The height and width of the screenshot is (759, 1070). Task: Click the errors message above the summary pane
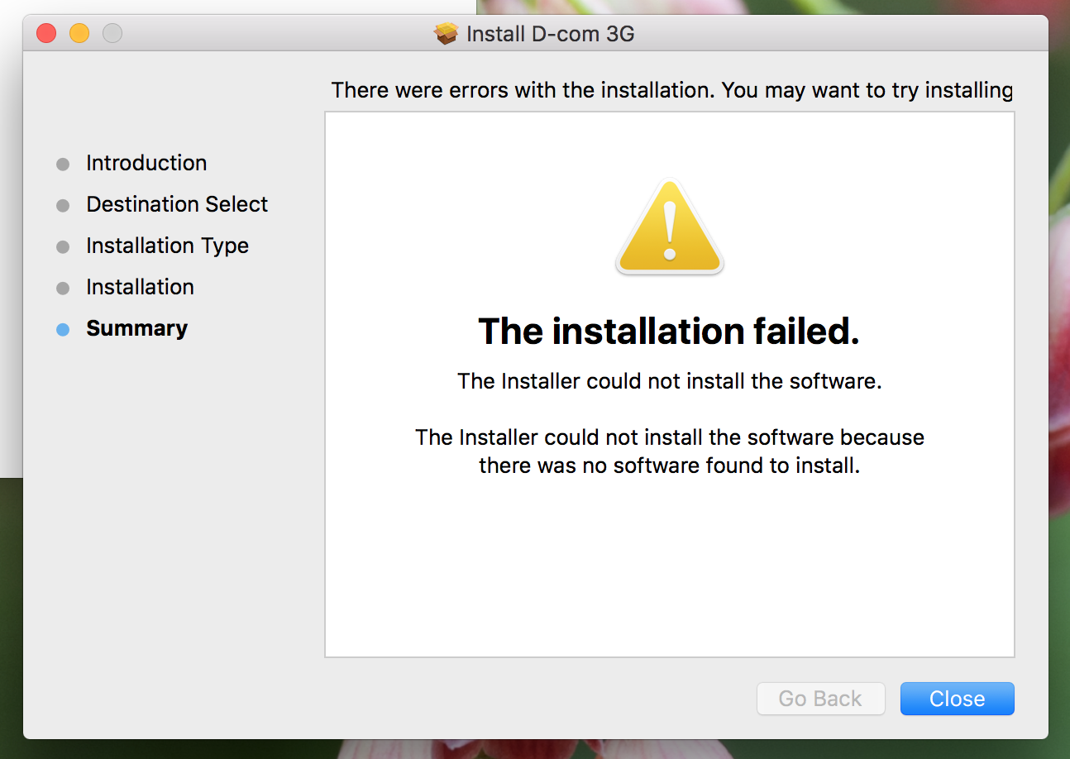tap(671, 90)
